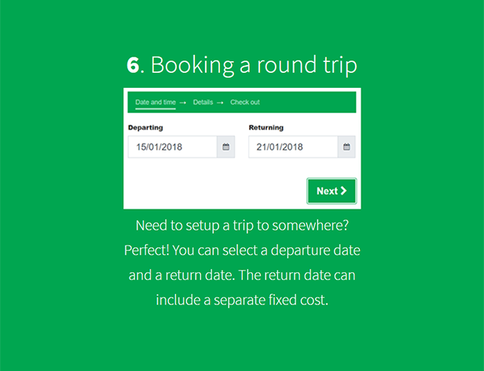Click the chevron on the Next button
Image resolution: width=484 pixels, height=371 pixels.
343,191
